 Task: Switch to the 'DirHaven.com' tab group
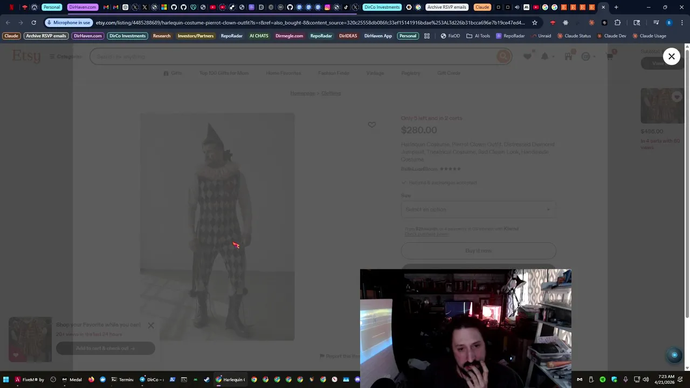pyautogui.click(x=82, y=8)
